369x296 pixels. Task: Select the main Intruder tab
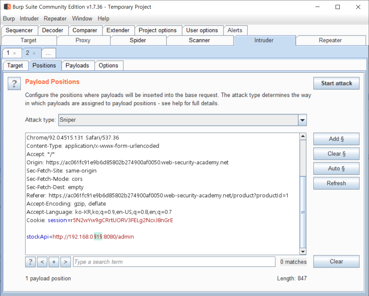pyautogui.click(x=264, y=40)
